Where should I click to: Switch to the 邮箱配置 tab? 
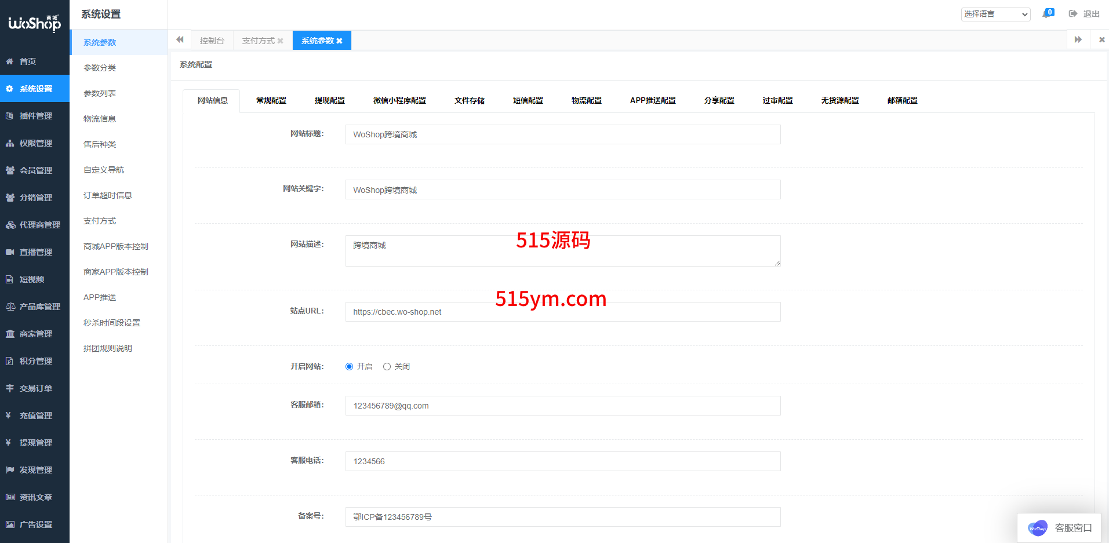coord(902,100)
